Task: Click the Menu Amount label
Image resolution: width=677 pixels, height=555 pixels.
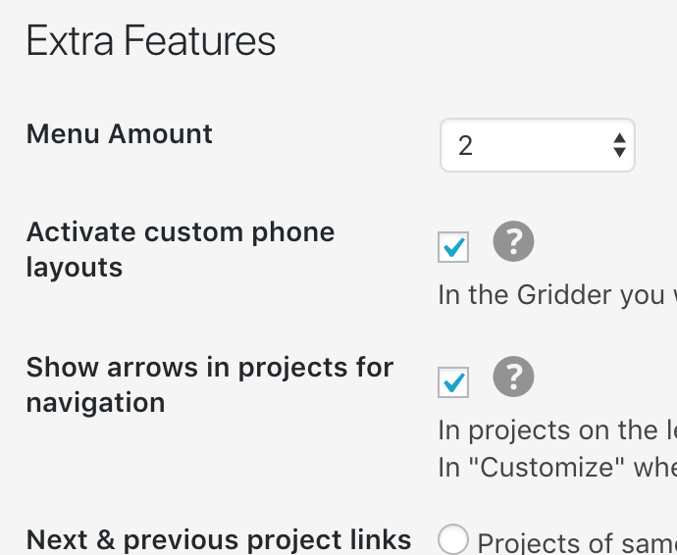Action: 120,133
